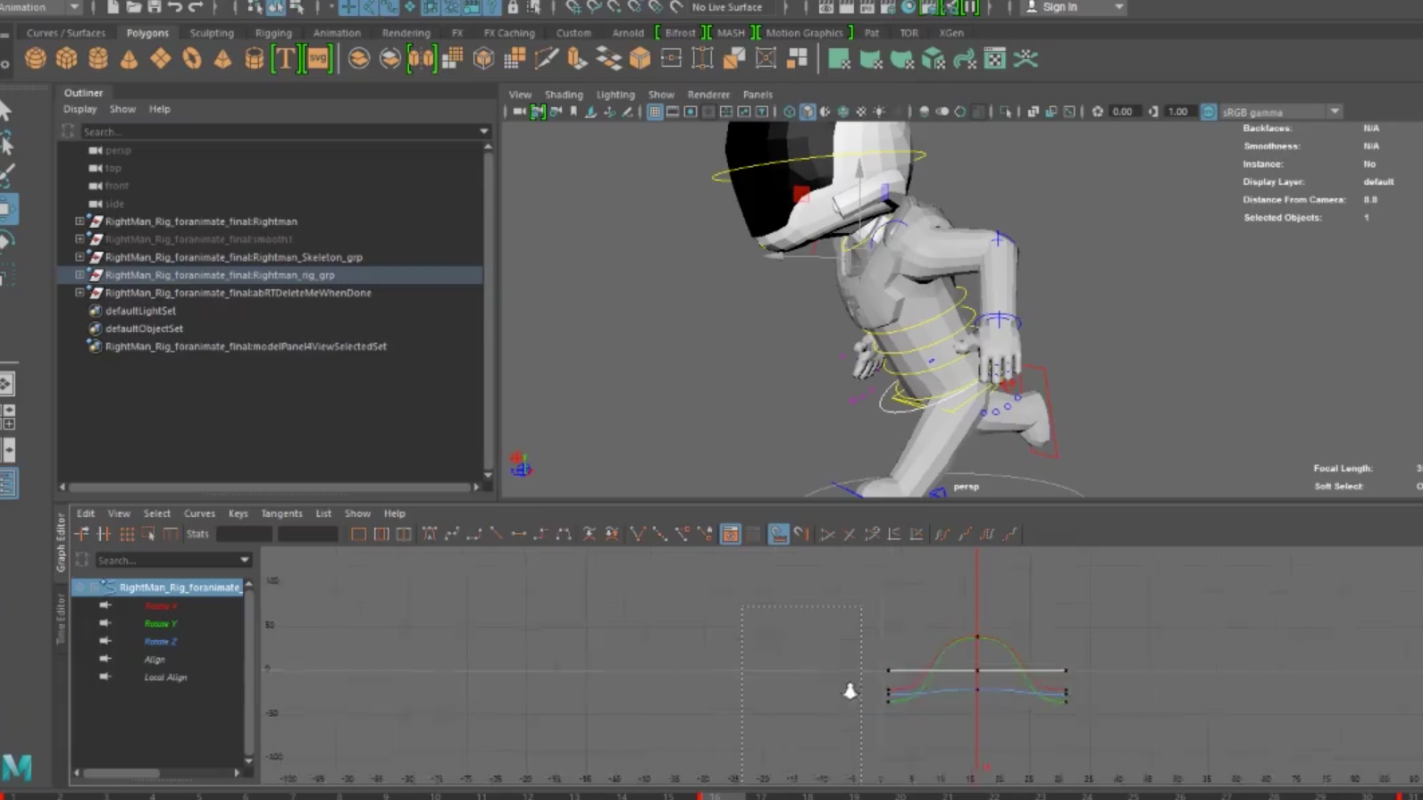Image resolution: width=1423 pixels, height=800 pixels.
Task: Toggle smooth shade all in viewport toolbar
Action: click(808, 112)
